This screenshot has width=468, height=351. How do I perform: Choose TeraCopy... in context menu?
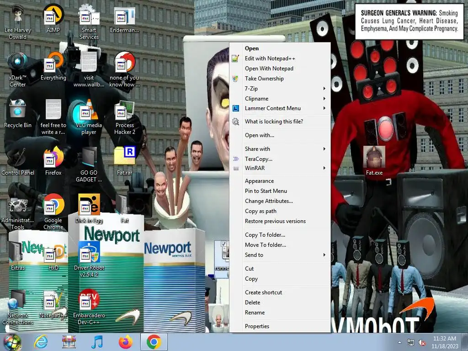285,159
